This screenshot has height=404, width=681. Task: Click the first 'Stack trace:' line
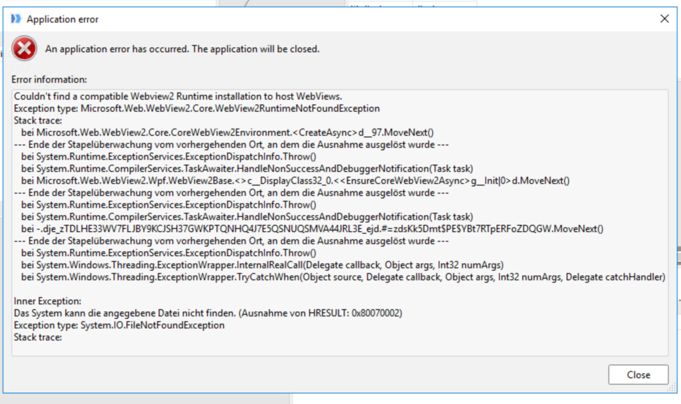coord(38,120)
